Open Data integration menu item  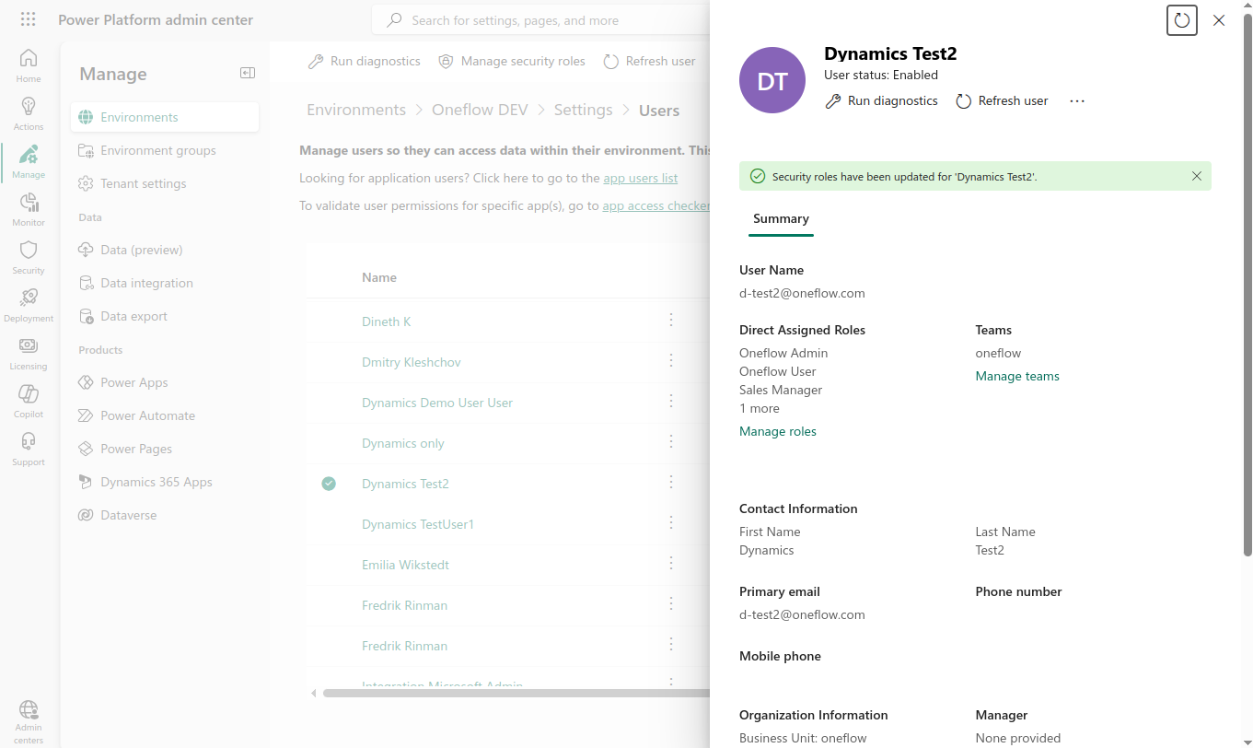(x=165, y=283)
